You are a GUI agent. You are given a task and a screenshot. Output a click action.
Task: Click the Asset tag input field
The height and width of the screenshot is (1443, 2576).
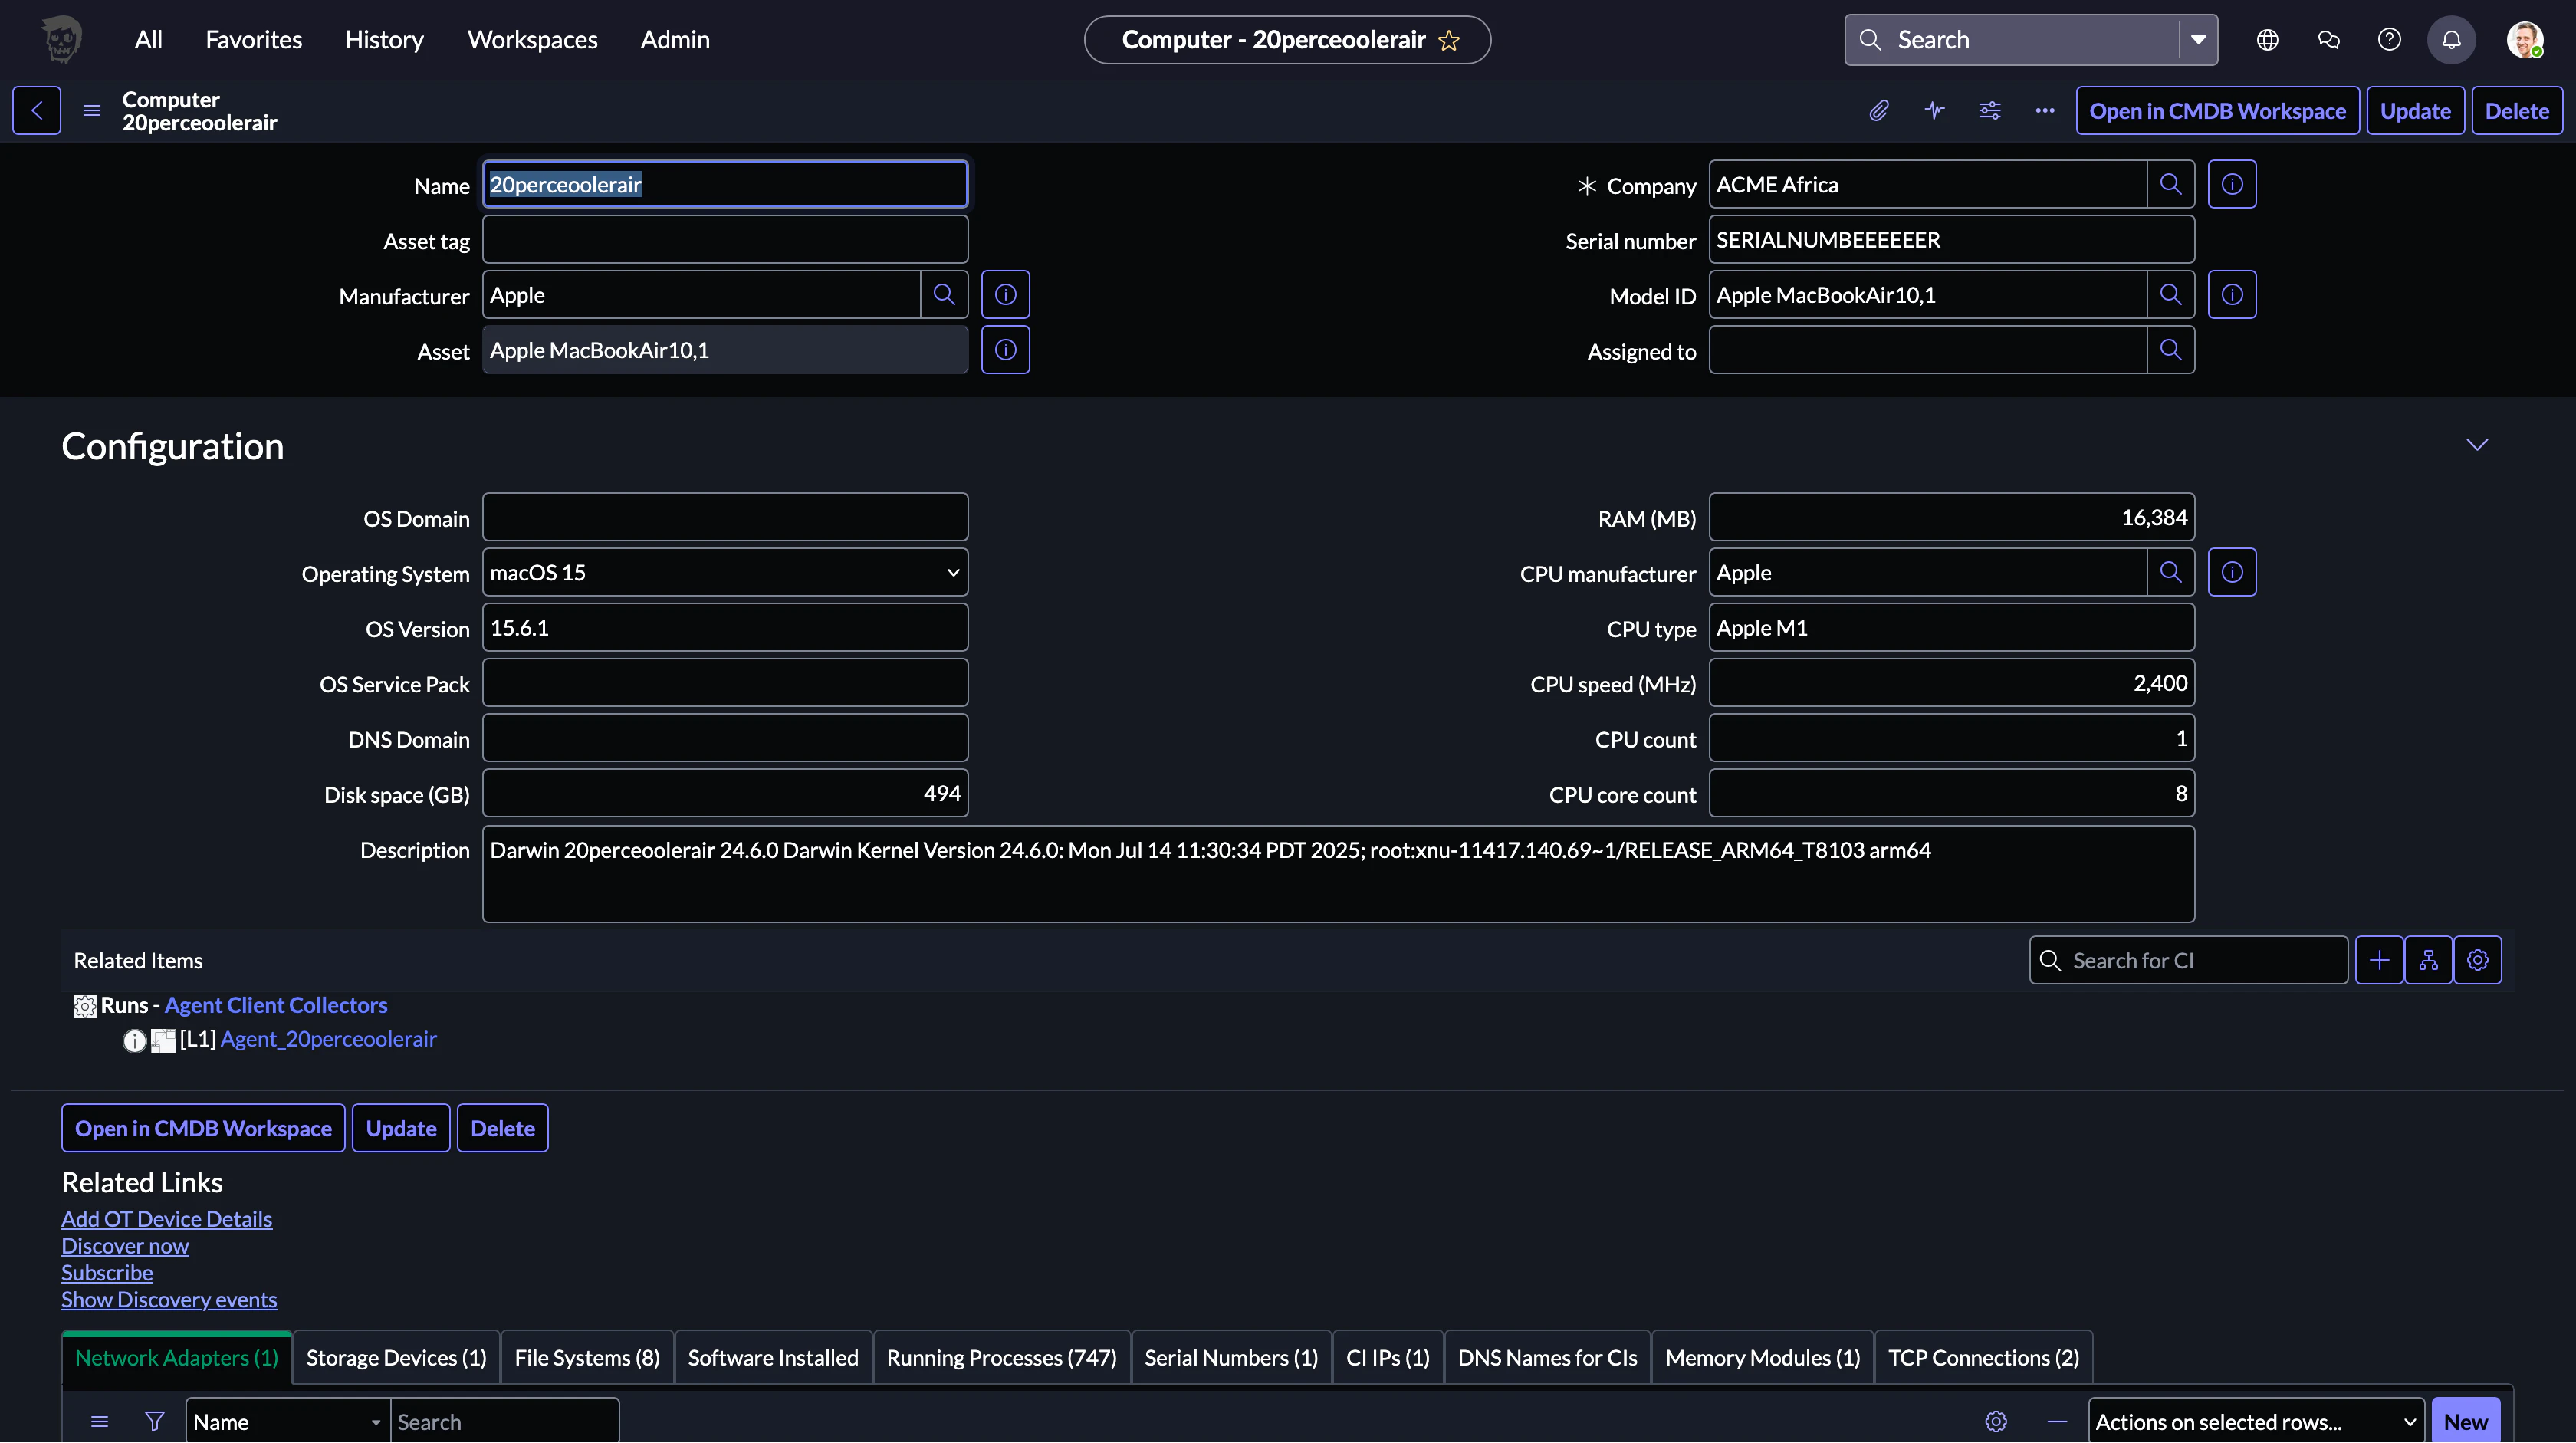point(725,239)
